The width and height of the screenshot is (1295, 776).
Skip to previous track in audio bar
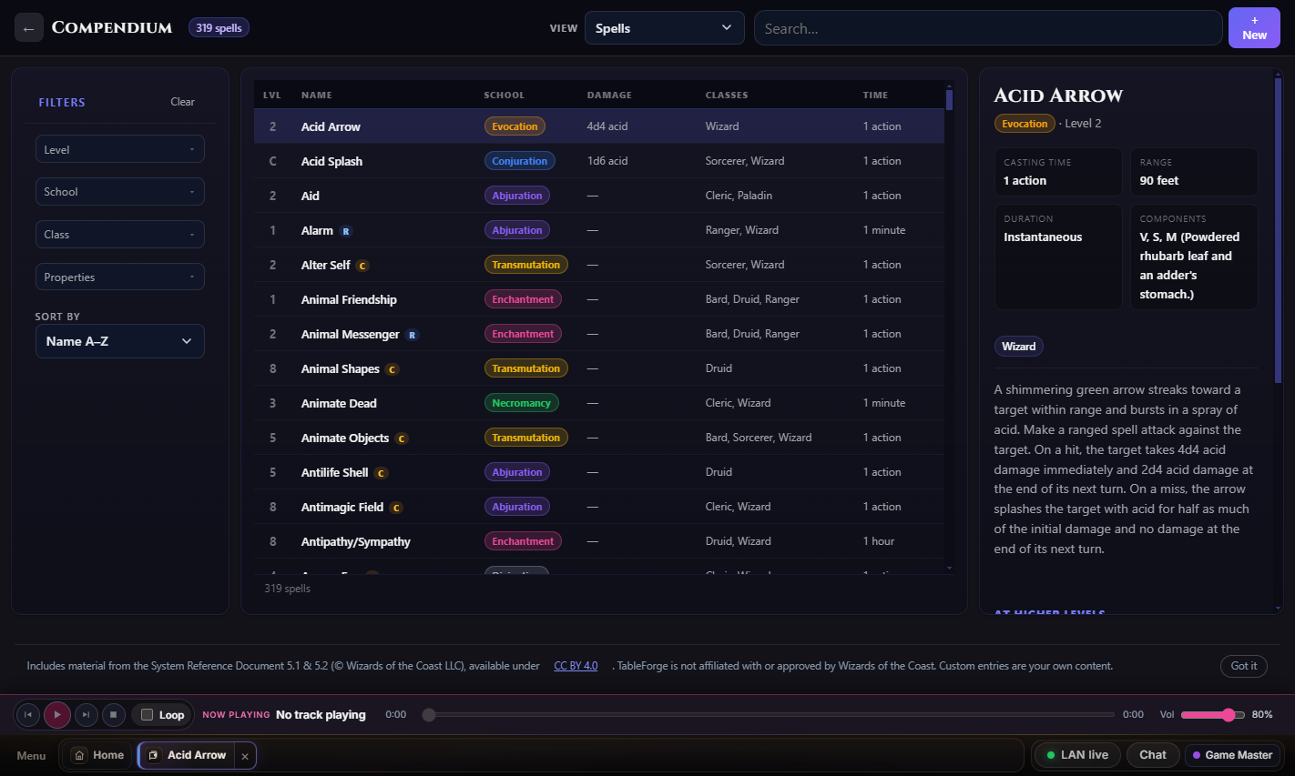point(28,715)
